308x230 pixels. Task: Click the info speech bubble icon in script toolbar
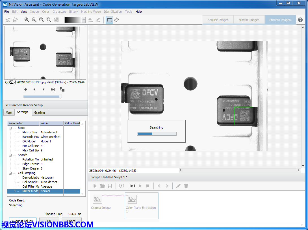tap(122, 186)
